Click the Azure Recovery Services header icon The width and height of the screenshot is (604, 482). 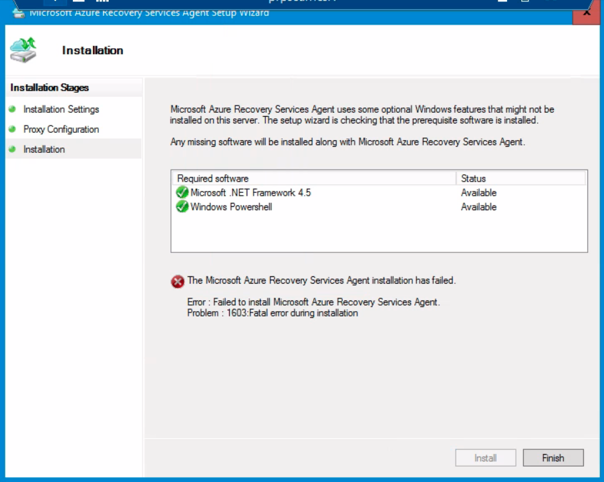[x=23, y=50]
